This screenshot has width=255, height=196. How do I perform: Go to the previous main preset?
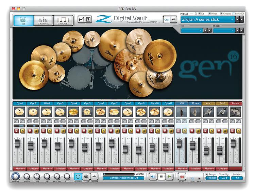click(237, 20)
